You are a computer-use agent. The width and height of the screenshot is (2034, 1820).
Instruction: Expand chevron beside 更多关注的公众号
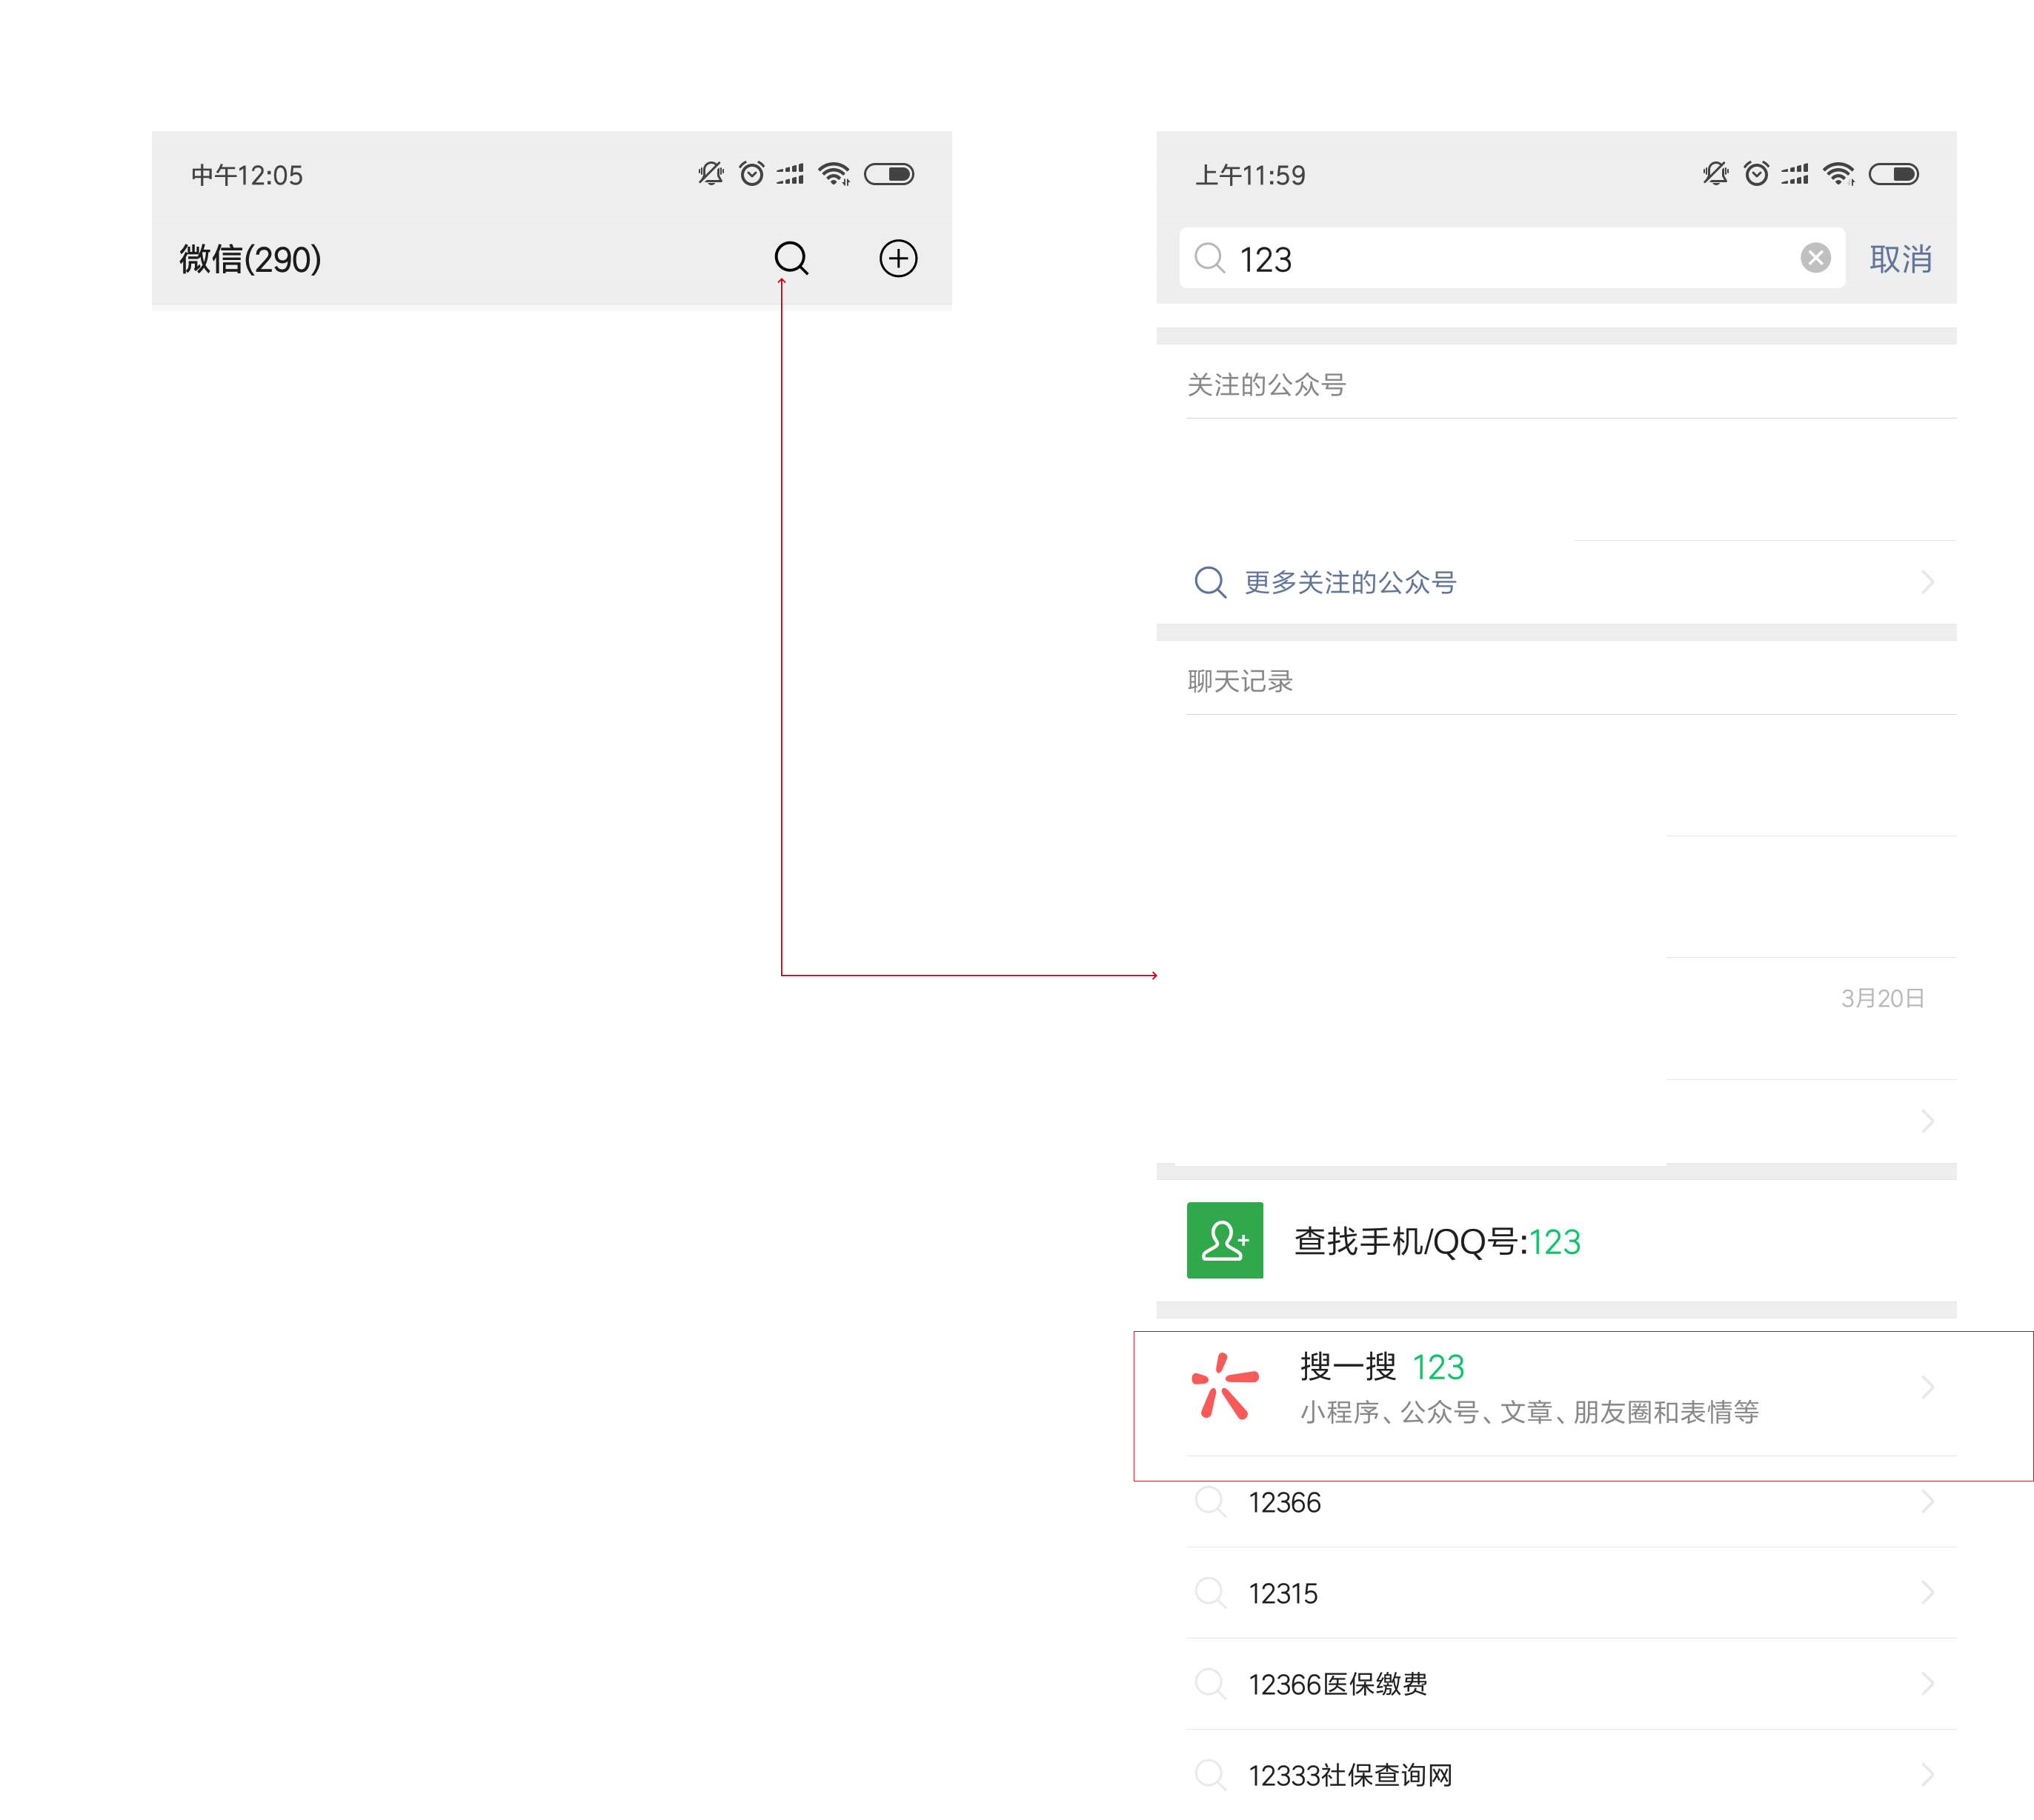point(1927,582)
